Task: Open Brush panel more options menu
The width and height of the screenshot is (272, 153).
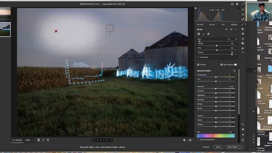Action: point(235,29)
